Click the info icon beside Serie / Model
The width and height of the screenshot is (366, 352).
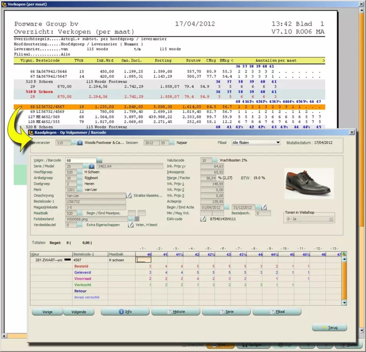[92, 166]
